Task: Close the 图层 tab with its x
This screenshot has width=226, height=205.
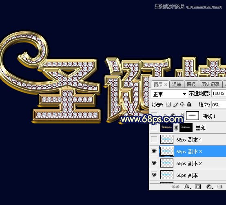Action: (166, 85)
